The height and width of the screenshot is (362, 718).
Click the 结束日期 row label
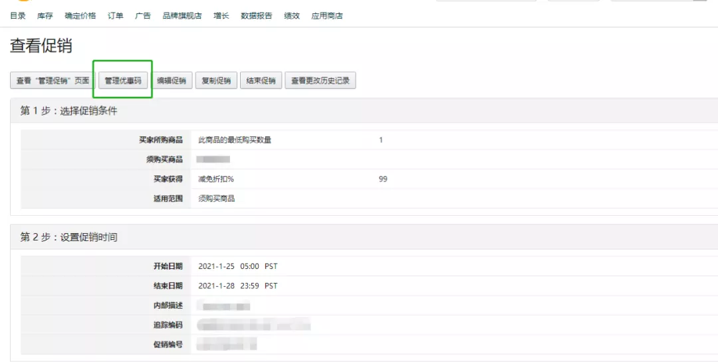point(168,286)
